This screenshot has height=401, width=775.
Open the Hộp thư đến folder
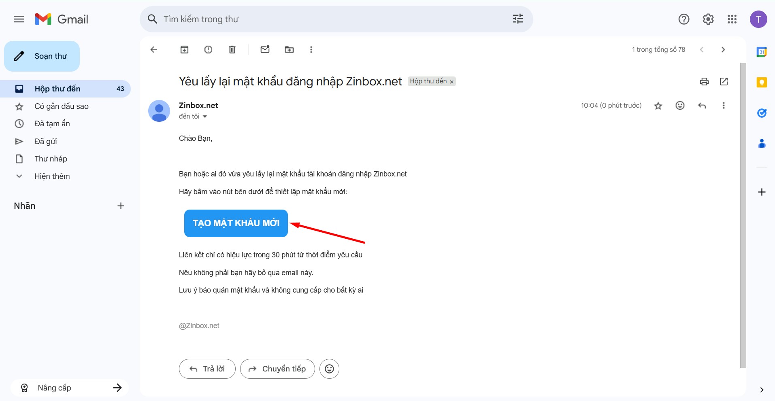tap(57, 89)
